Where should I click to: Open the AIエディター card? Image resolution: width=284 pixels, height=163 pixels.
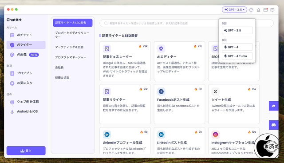[179, 61]
